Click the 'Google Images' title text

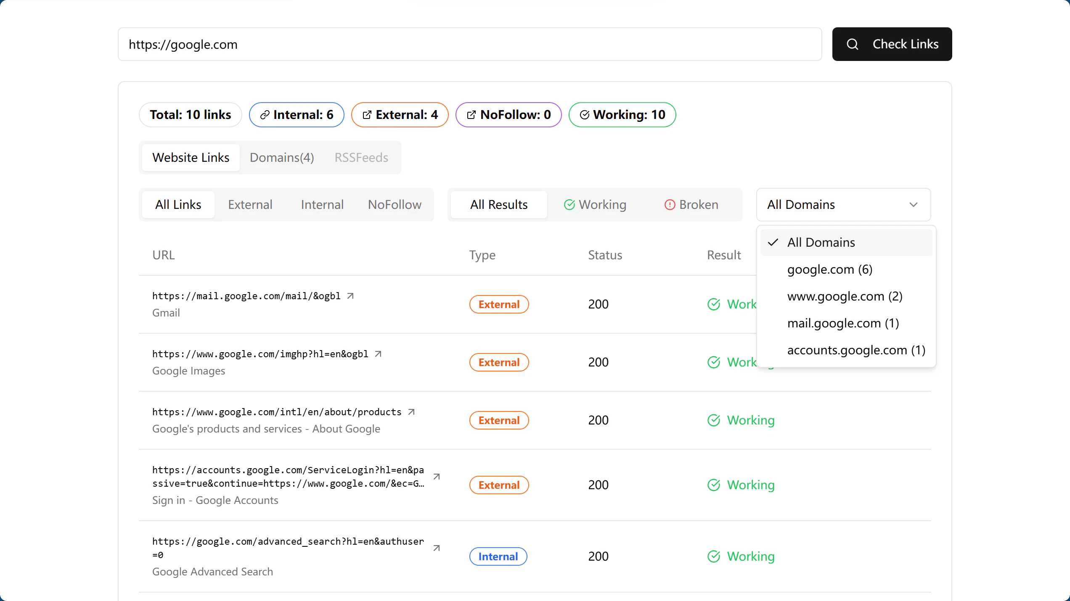[188, 371]
